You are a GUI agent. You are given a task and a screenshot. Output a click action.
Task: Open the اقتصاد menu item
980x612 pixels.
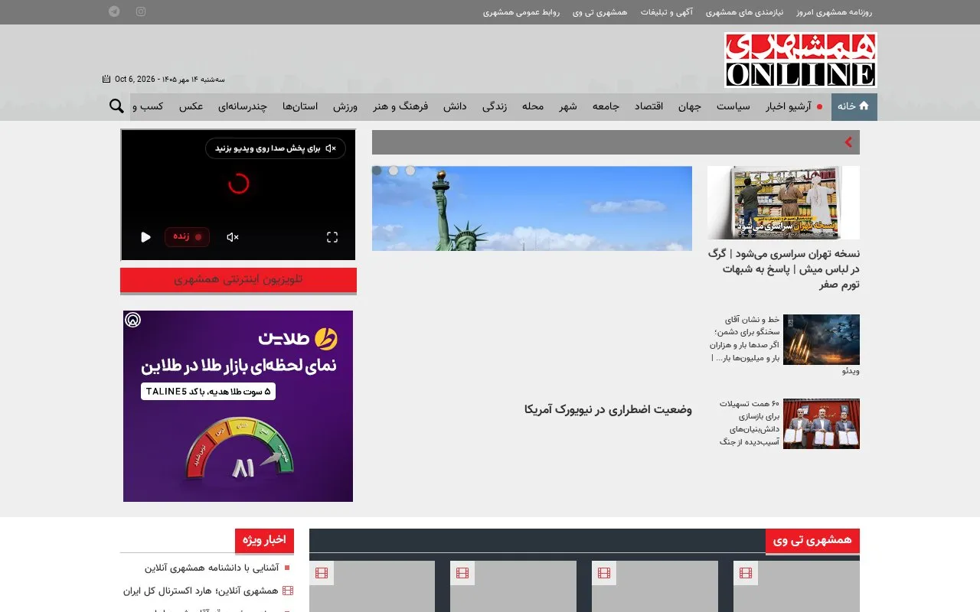coord(649,107)
